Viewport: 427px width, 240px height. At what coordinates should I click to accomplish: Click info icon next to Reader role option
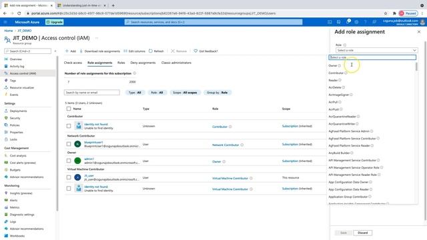pyautogui.click(x=340, y=80)
